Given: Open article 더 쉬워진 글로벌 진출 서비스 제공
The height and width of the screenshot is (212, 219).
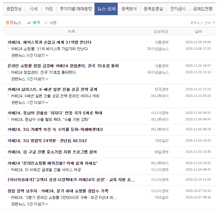Looking at the screenshot, I should tap(46, 170).
